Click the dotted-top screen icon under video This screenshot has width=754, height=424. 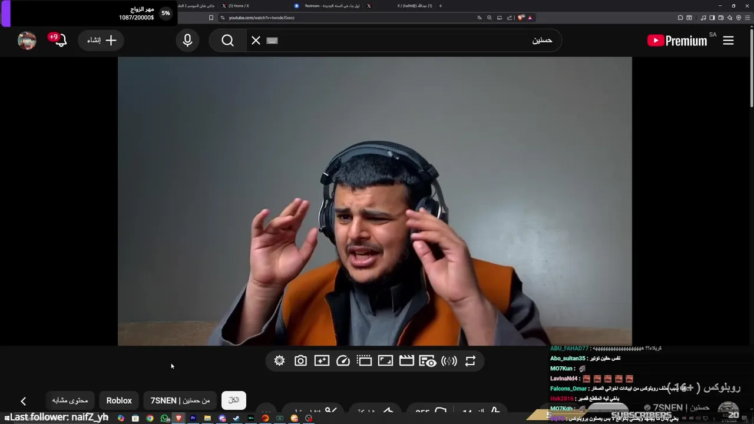coord(364,361)
